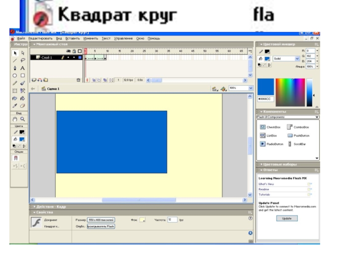The height and width of the screenshot is (253, 337).
Task: Toggle Edit Multiple Frames in timeline
Action: (105, 80)
